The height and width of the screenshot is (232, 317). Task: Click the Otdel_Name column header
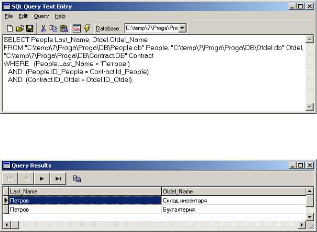pyautogui.click(x=234, y=191)
